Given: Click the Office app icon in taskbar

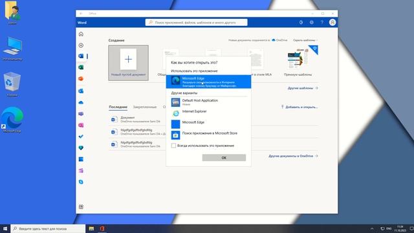Looking at the screenshot, I should point(102,228).
